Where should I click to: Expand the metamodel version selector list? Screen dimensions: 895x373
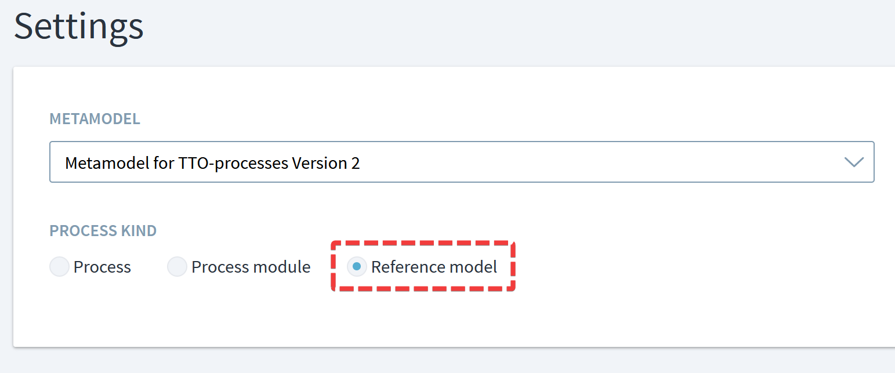pyautogui.click(x=853, y=162)
